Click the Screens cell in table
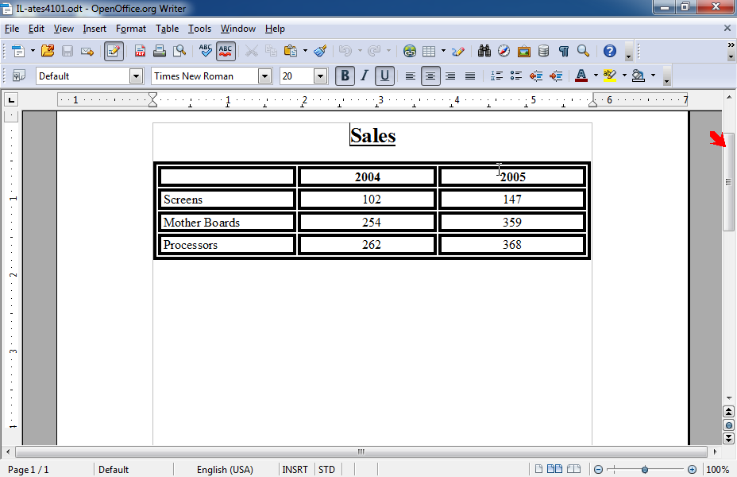The height and width of the screenshot is (477, 737). click(x=226, y=200)
